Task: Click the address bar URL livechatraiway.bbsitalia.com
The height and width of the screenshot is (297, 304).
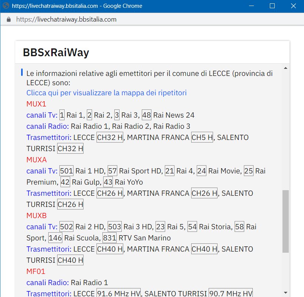Action: [x=66, y=19]
